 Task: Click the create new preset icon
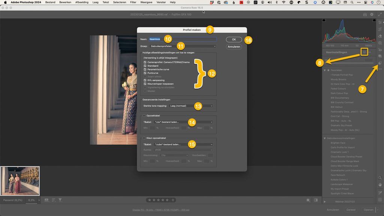pyautogui.click(x=364, y=52)
